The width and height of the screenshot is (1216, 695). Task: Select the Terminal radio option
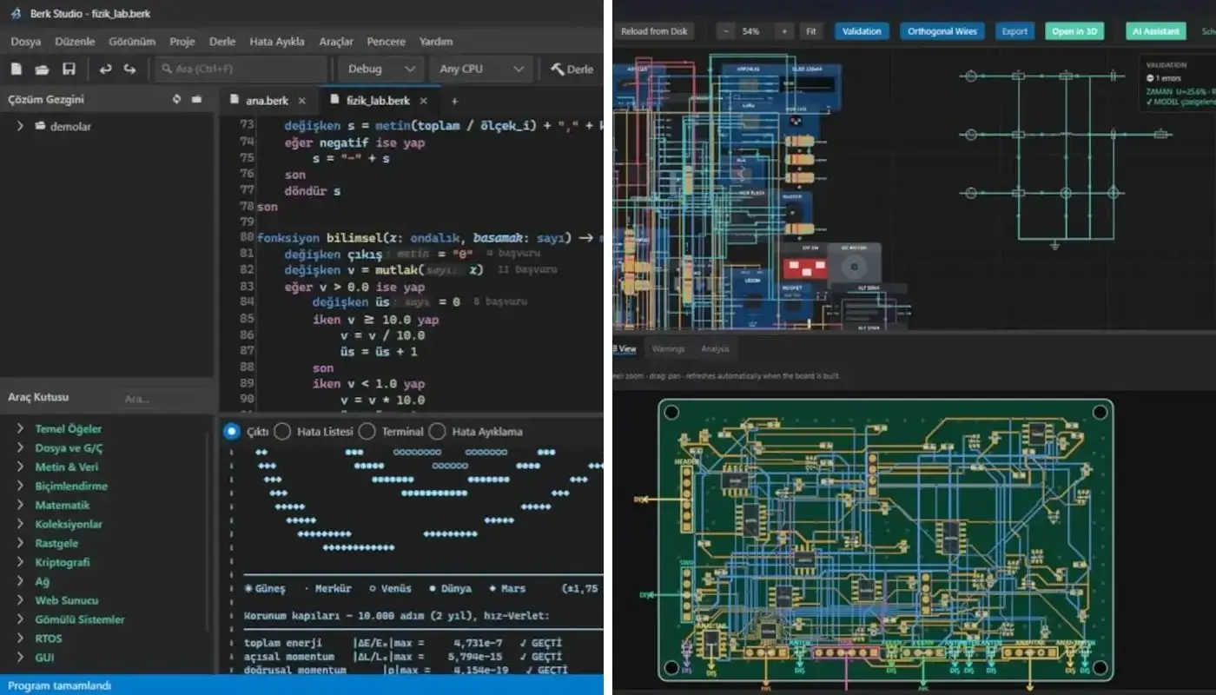(367, 431)
